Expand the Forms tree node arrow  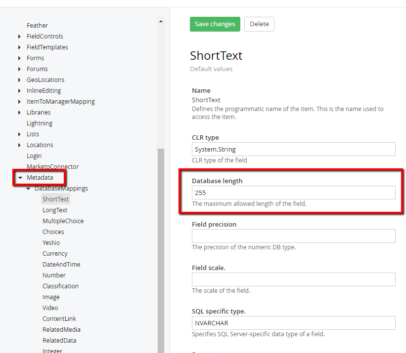click(19, 58)
